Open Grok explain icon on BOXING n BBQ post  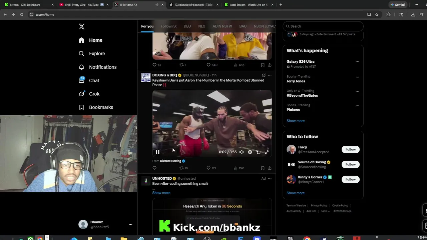[264, 75]
